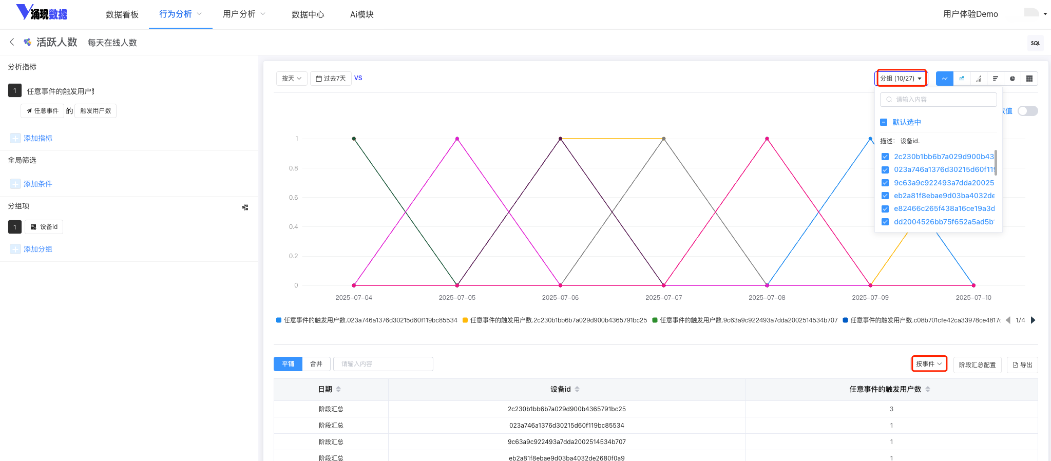Click the 涌现数据 logo
1051x461 pixels.
point(42,12)
